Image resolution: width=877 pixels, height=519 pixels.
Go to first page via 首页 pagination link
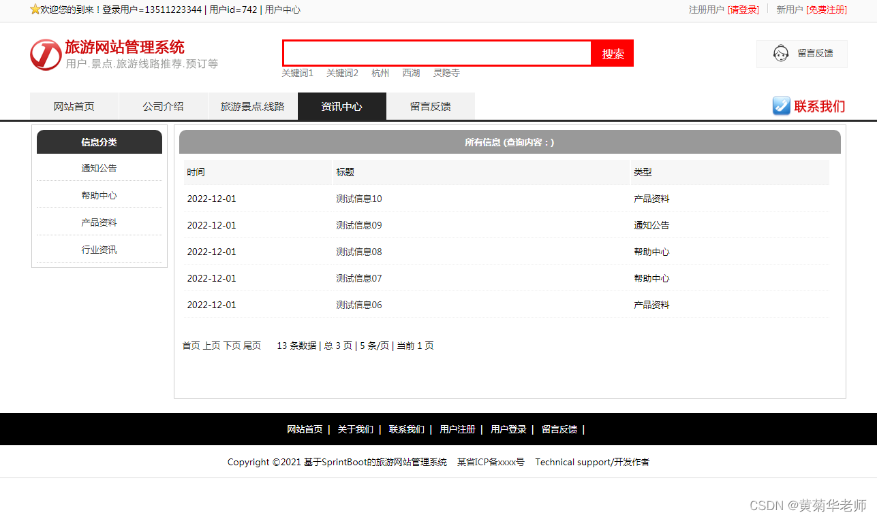191,346
